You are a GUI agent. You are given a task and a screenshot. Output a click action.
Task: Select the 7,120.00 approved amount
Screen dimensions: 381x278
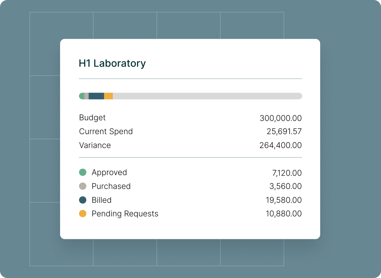coord(287,173)
